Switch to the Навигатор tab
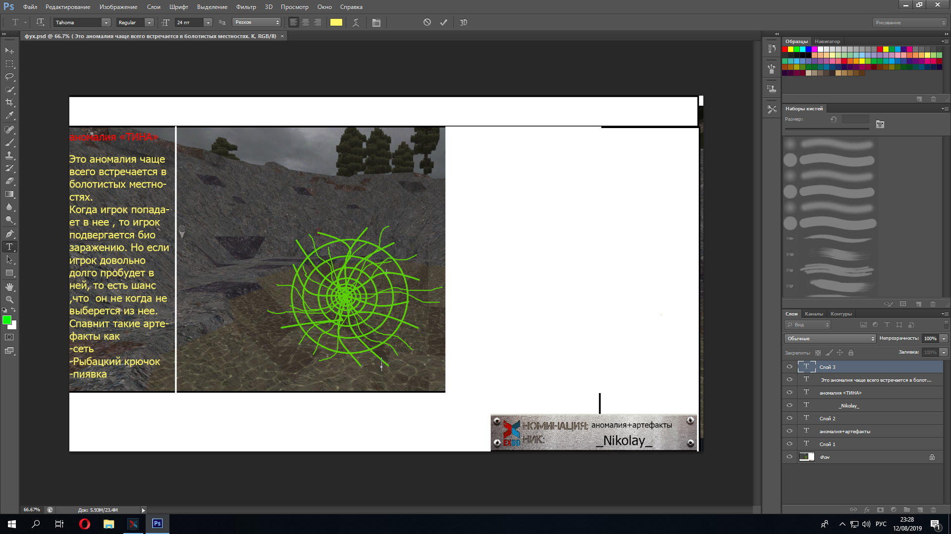 pyautogui.click(x=827, y=42)
